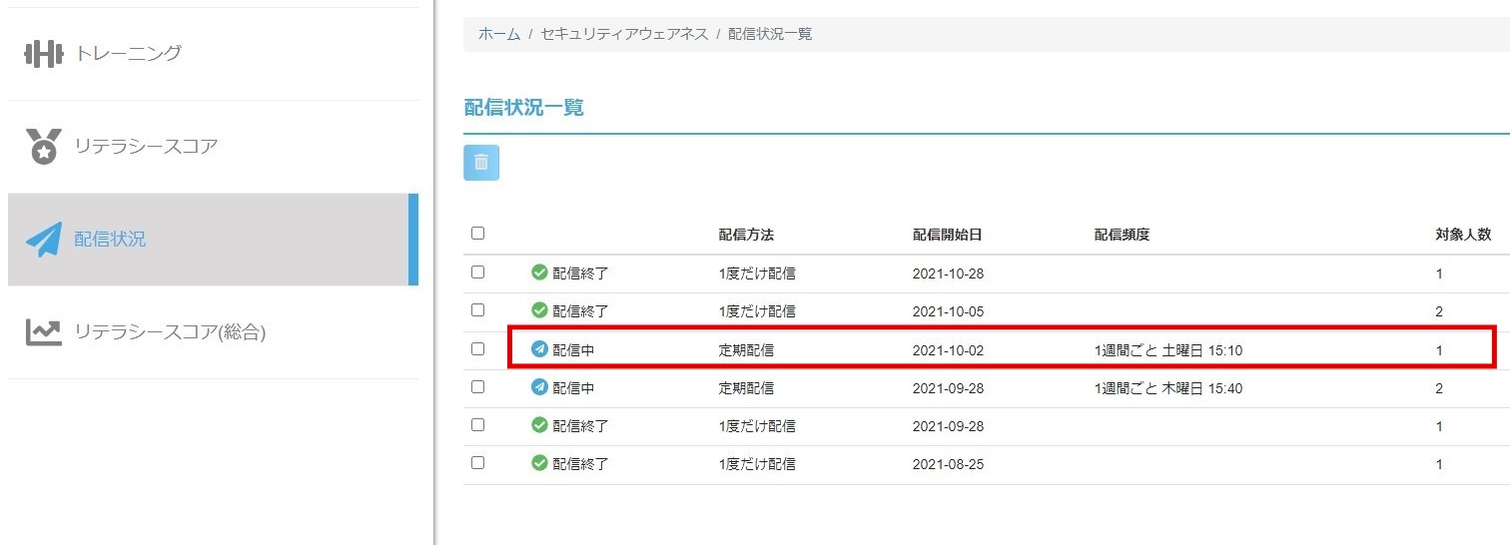This screenshot has width=1510, height=545.
Task: Click the 配信方法 column header
Action: [746, 235]
